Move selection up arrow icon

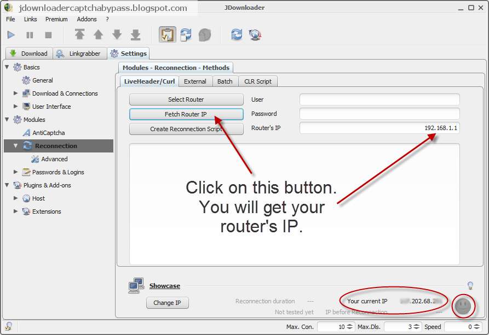(x=98, y=34)
